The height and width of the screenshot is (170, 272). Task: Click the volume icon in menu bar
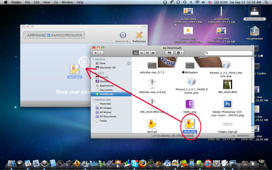click(204, 2)
